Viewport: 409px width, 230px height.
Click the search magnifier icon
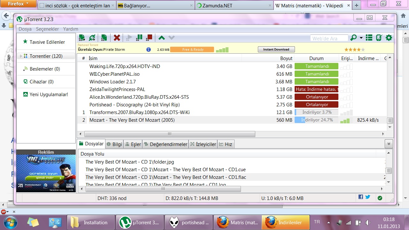pos(353,38)
